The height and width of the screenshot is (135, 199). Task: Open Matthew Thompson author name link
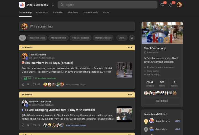[x=40, y=102]
